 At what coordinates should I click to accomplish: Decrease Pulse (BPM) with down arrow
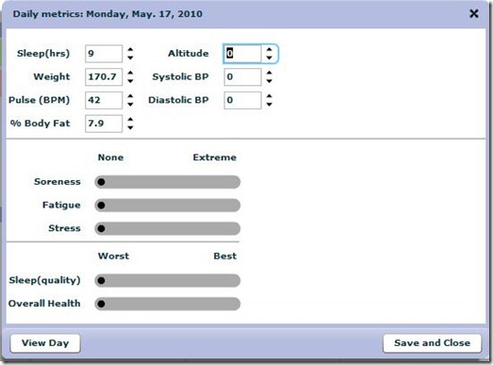(x=130, y=104)
